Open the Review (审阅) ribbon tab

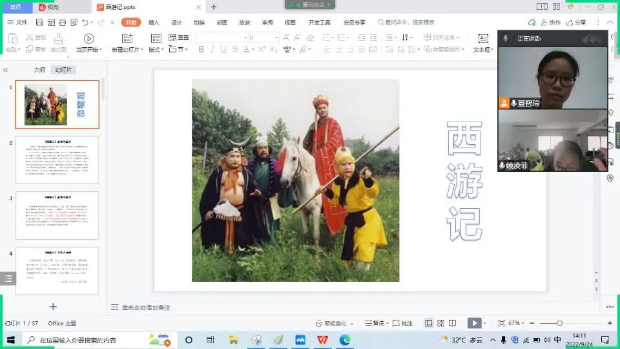tap(267, 23)
